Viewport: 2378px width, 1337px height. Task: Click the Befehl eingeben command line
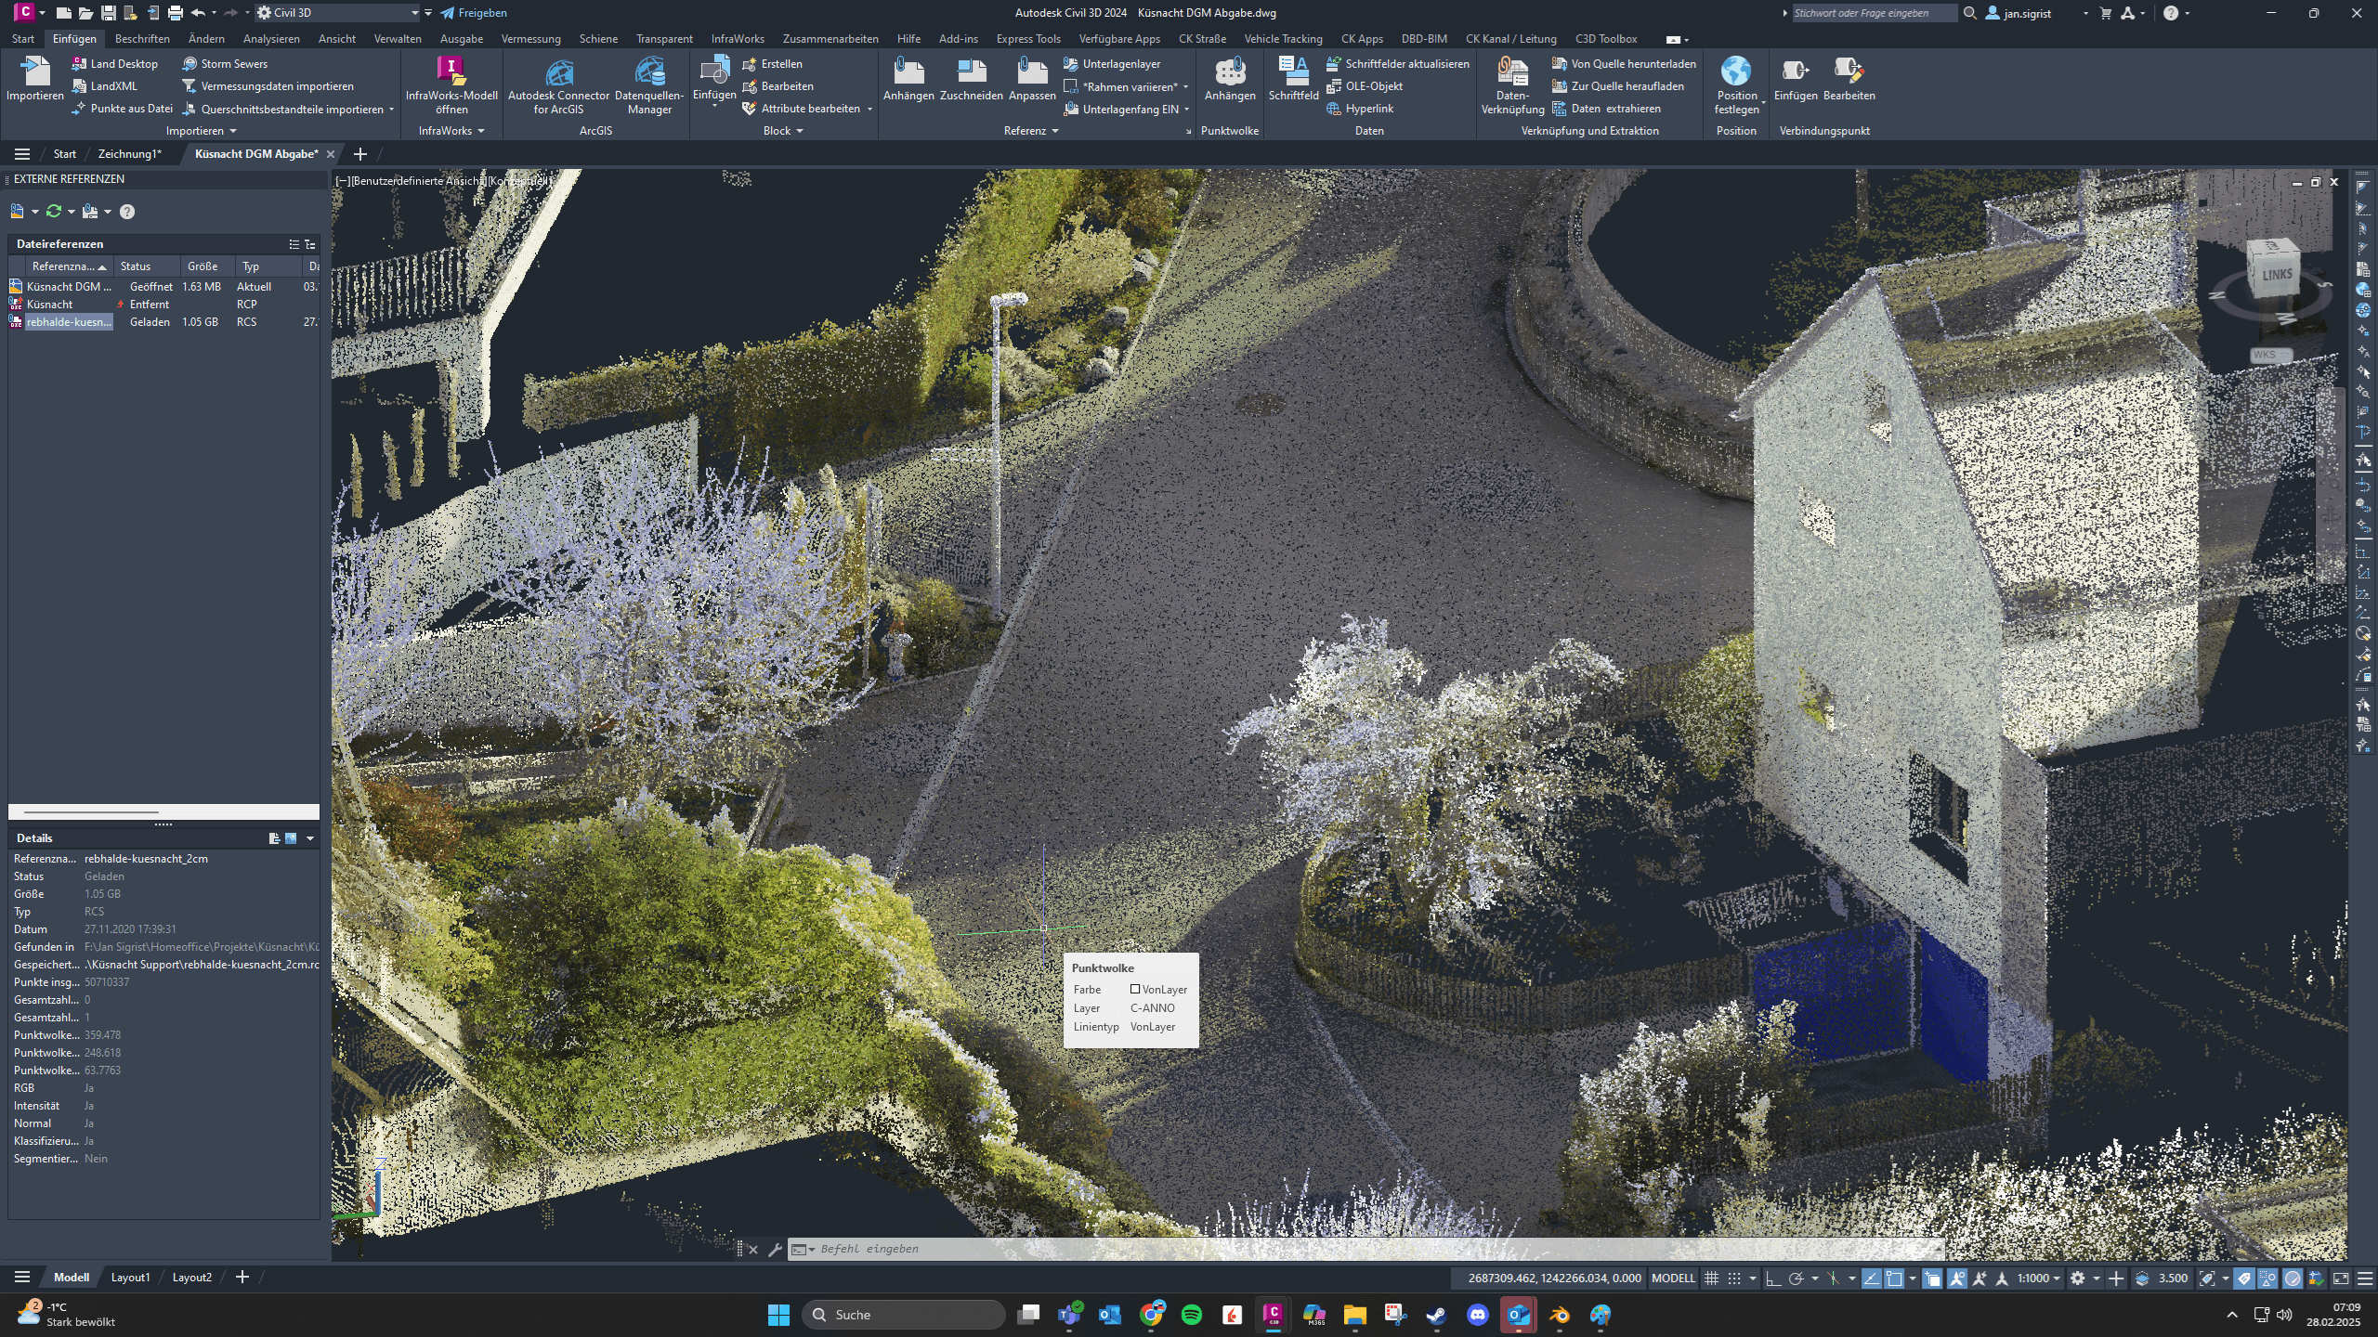click(1365, 1249)
